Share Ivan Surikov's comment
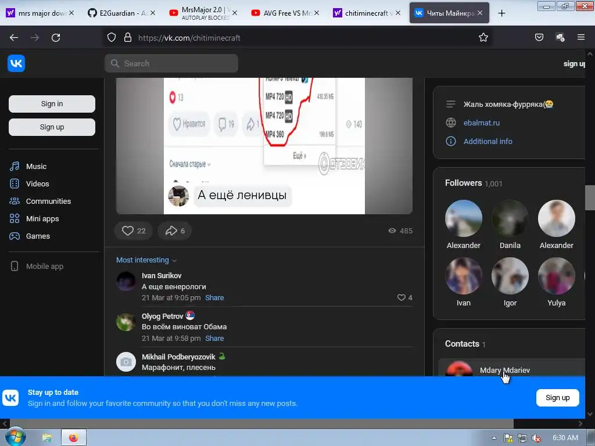 [x=214, y=298]
